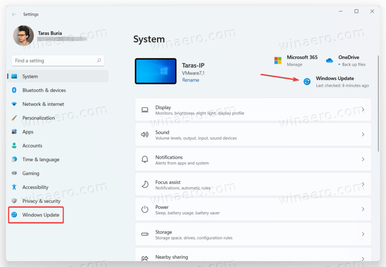
Task: Click the OneDrive cloud icon
Action: 329,61
